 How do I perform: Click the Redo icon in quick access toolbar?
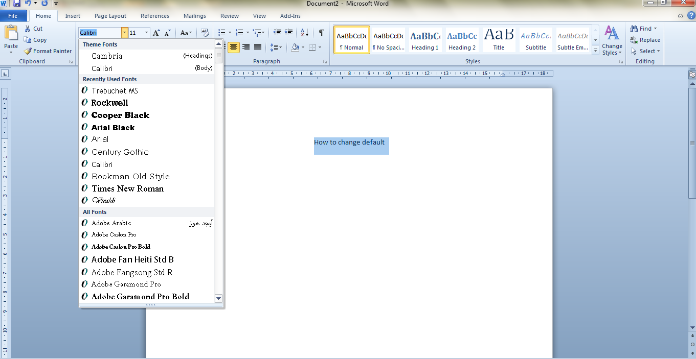coord(44,4)
